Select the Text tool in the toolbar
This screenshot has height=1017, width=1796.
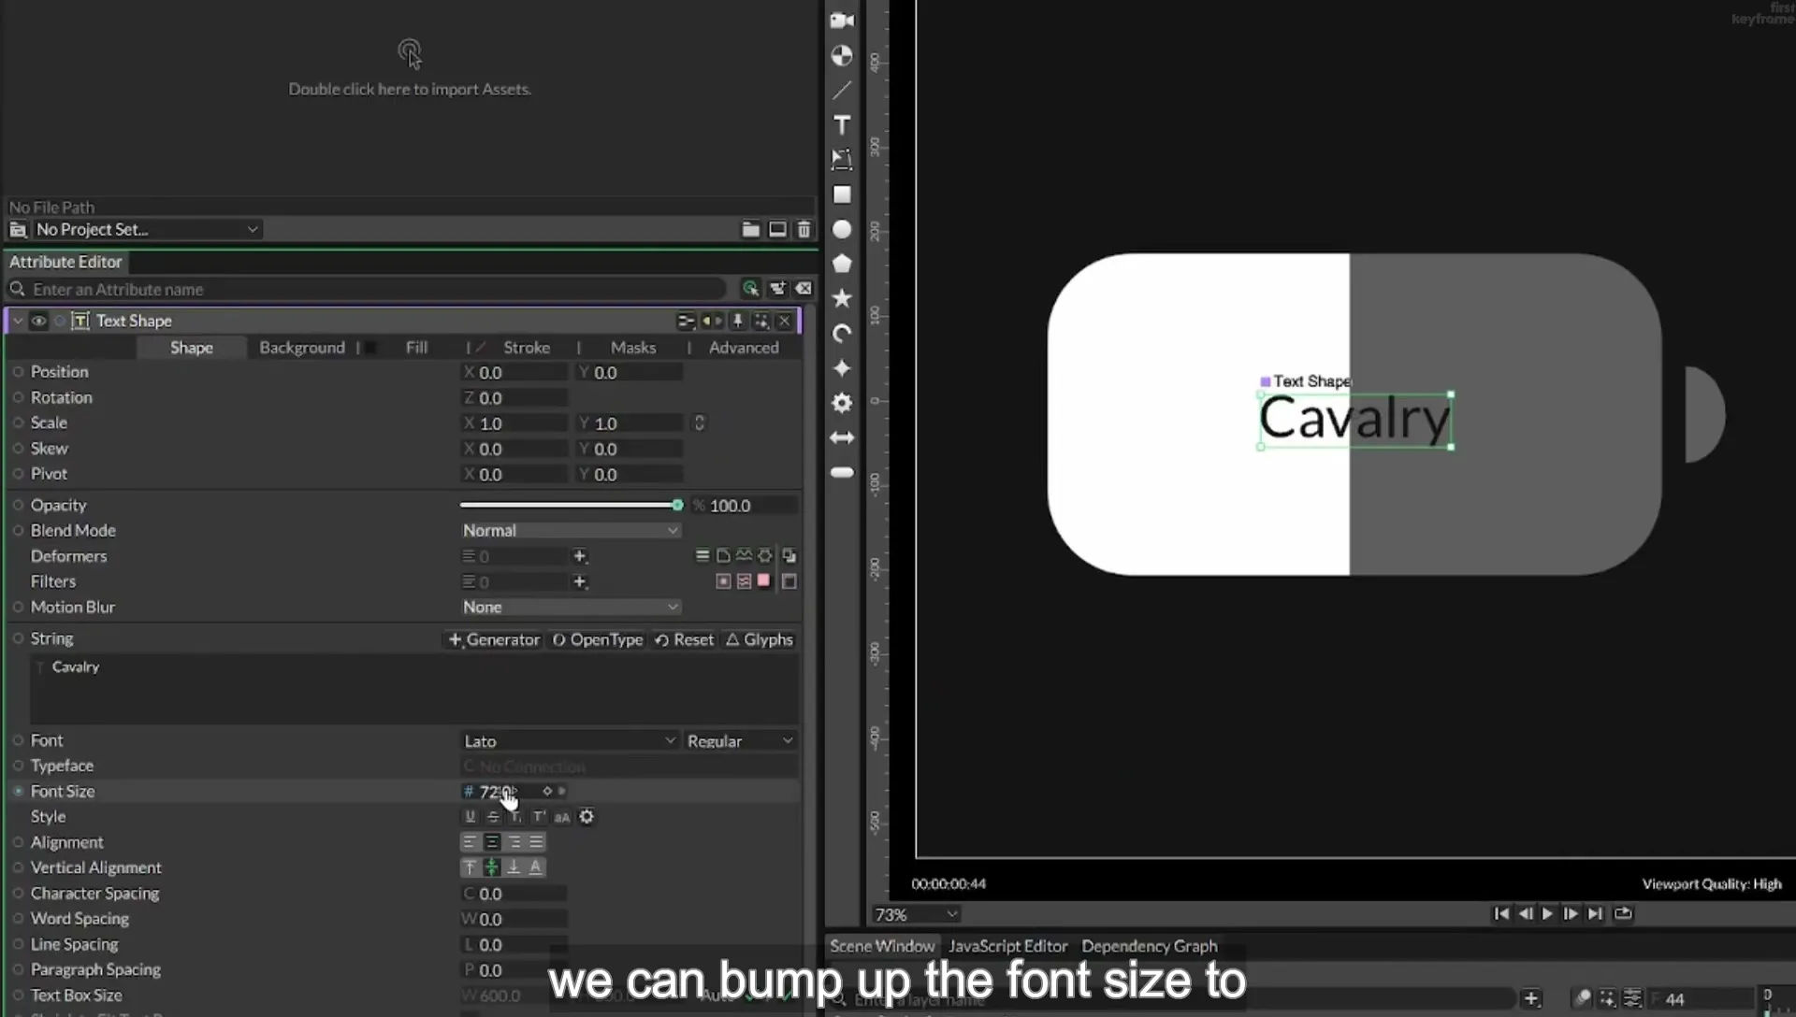click(x=842, y=125)
